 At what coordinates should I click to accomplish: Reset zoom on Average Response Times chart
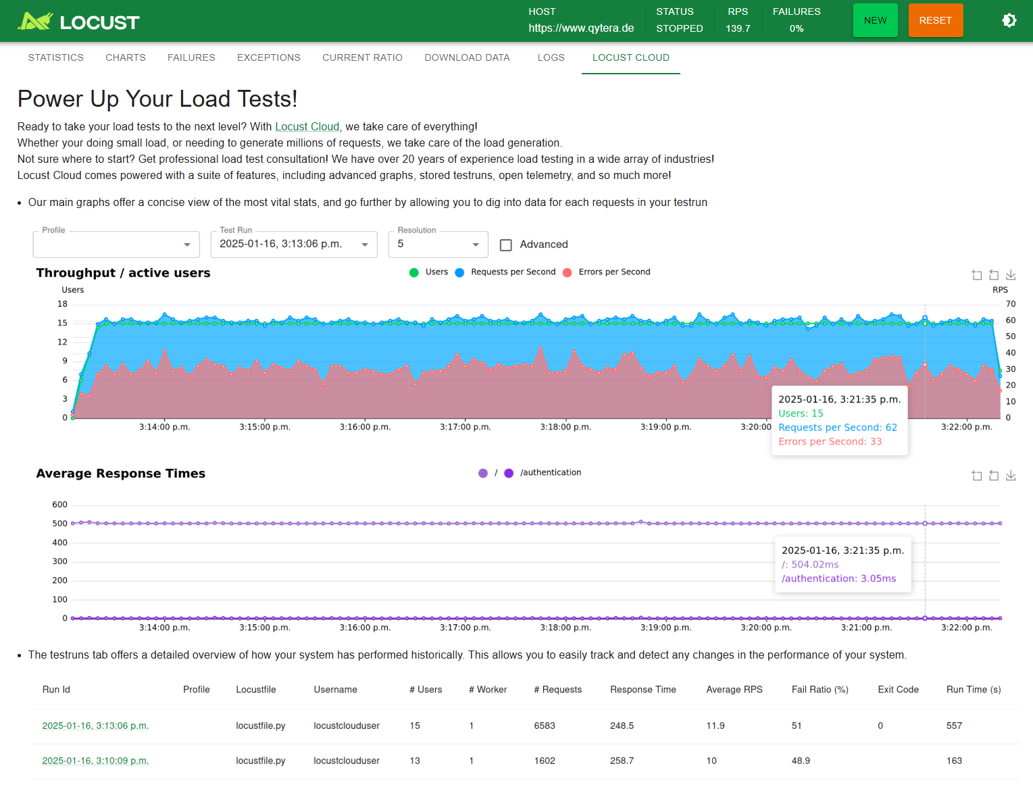click(994, 476)
